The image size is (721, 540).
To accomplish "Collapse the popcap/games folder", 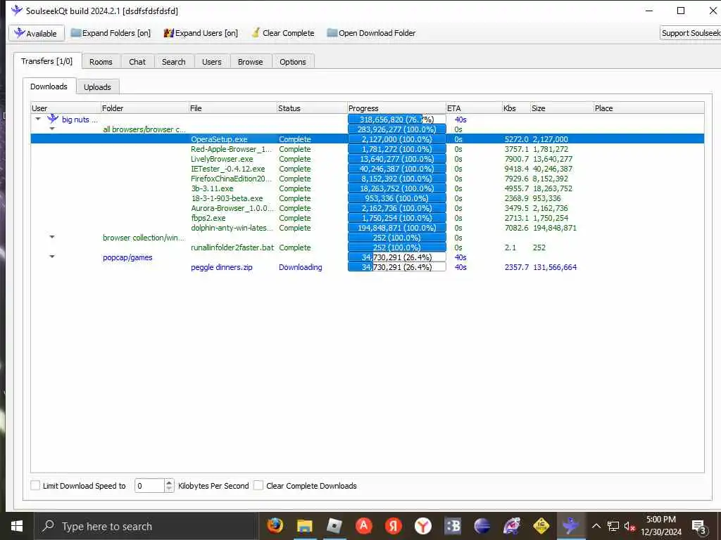I will tap(52, 257).
